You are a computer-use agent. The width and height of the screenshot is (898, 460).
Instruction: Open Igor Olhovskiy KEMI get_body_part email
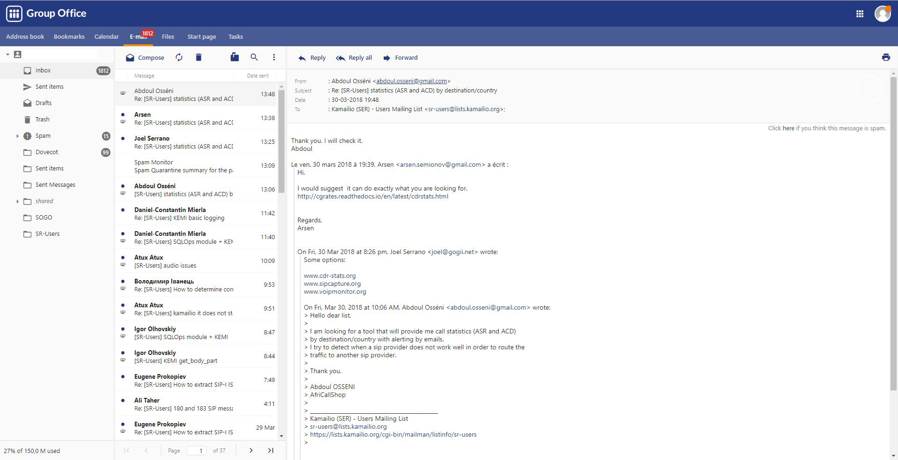coord(197,356)
